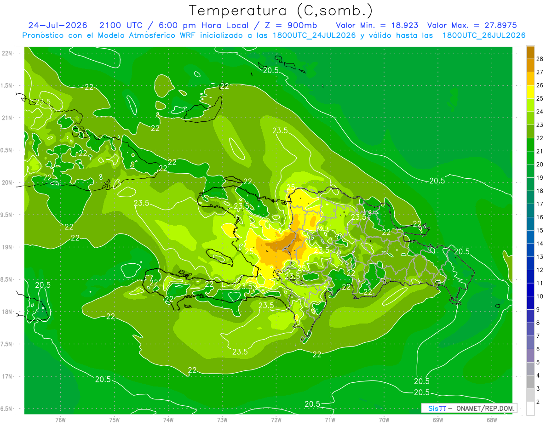Click the '74W' longitude axis label
This screenshot has height=426, width=552.
tap(168, 420)
